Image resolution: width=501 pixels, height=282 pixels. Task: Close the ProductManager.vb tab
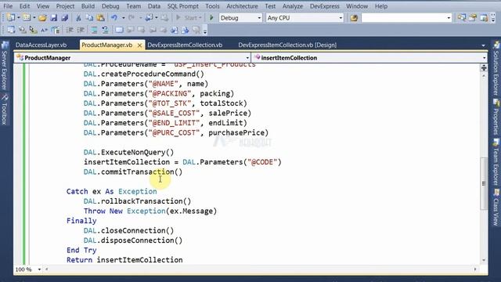pos(139,45)
